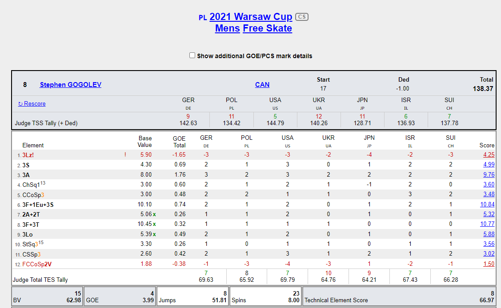Open the 3.48 score for CCoSp3
Image resolution: width=501 pixels, height=308 pixels.
point(489,194)
